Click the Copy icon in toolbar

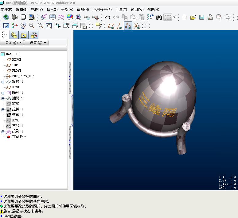tap(125, 17)
